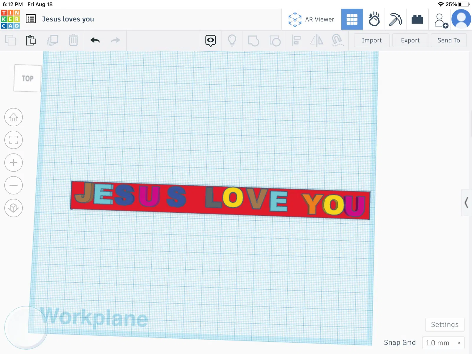The image size is (472, 354).
Task: Undo the last action
Action: pos(95,40)
